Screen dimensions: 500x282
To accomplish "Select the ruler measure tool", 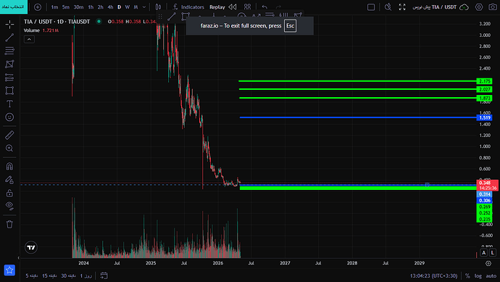I will pyautogui.click(x=9, y=135).
